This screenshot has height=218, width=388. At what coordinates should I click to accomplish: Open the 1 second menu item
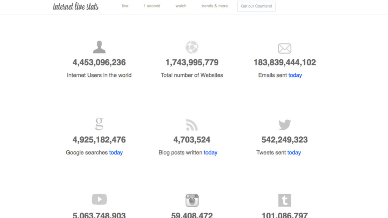click(x=152, y=6)
